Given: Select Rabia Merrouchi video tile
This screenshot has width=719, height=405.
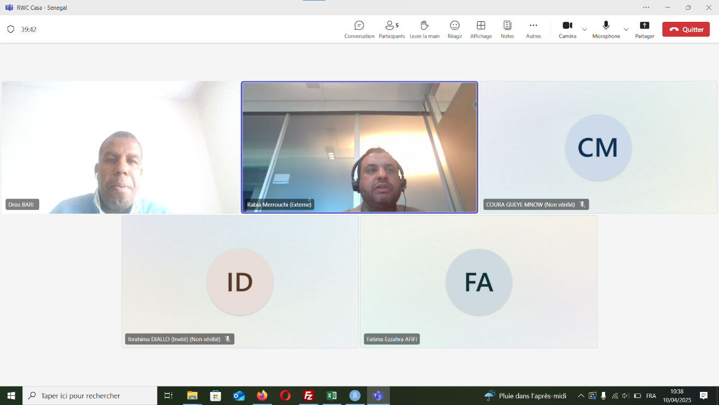Looking at the screenshot, I should tap(359, 147).
